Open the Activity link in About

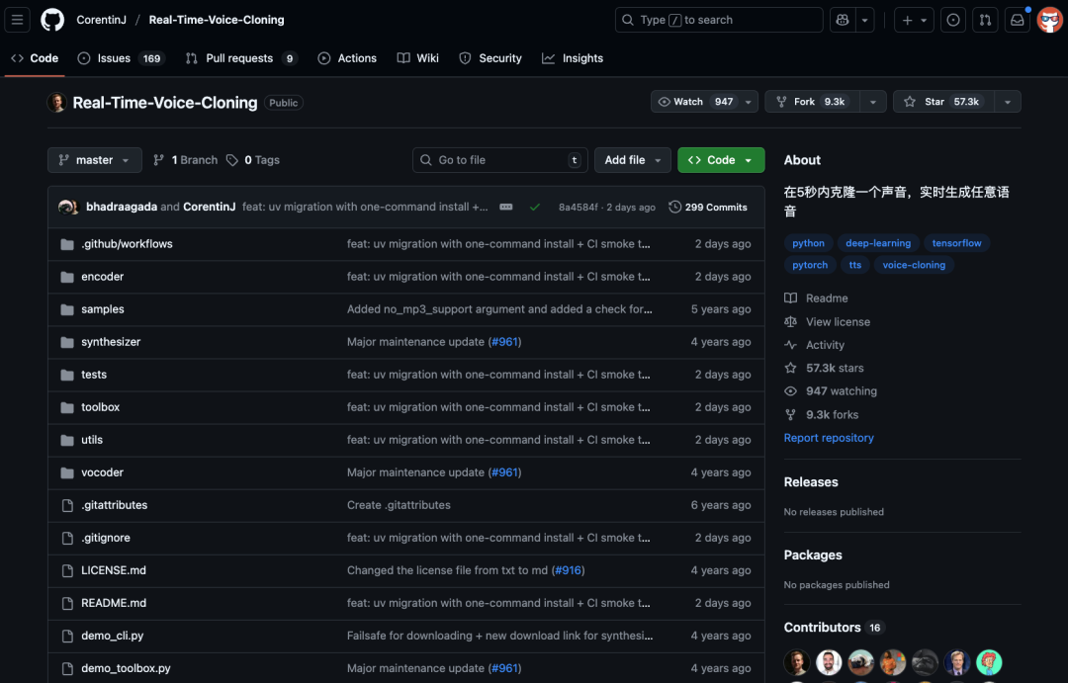(814, 345)
